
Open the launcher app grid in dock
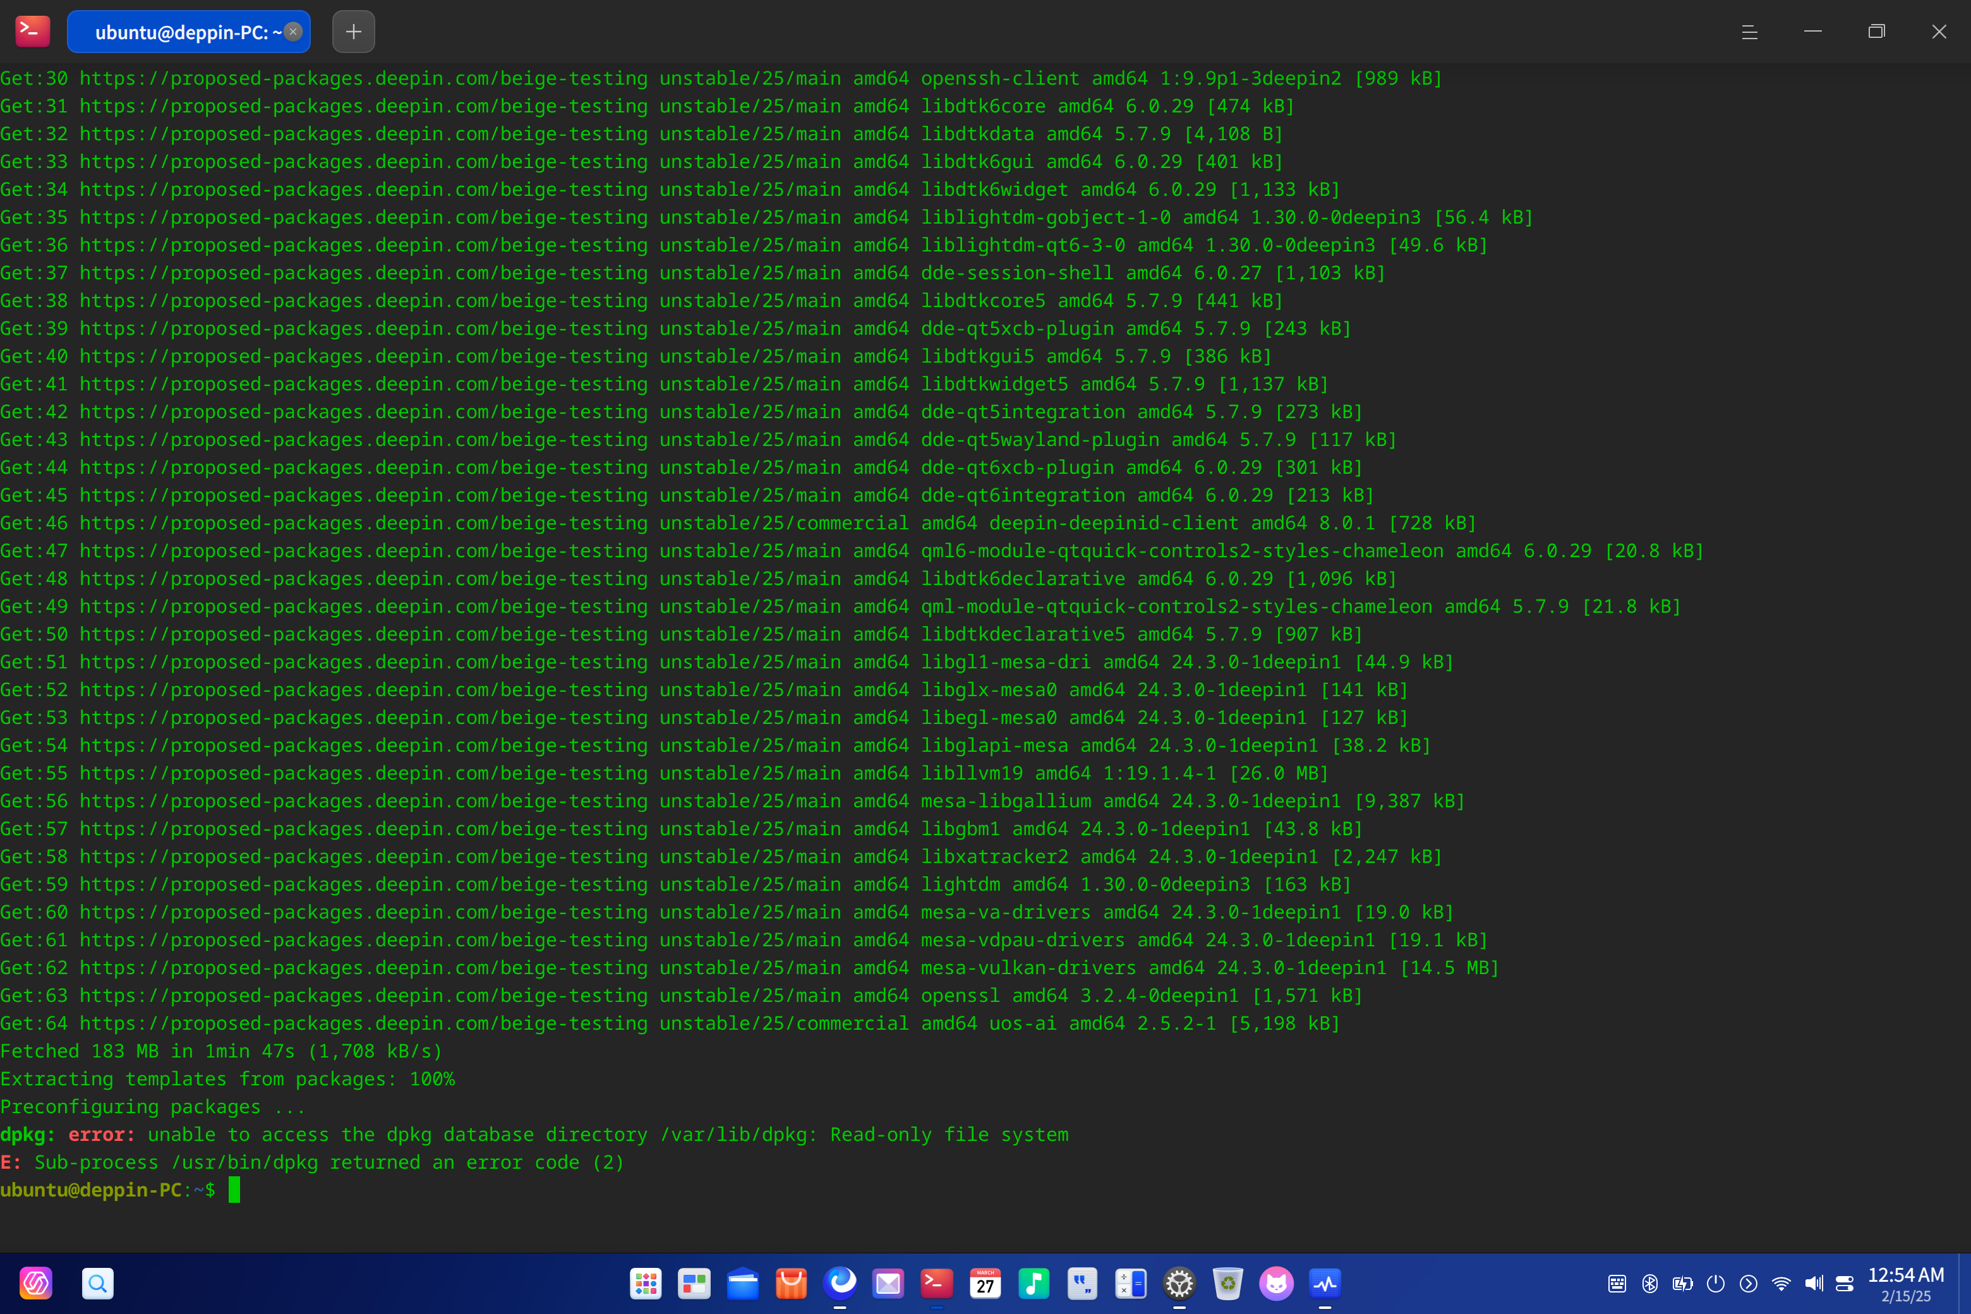coord(645,1283)
